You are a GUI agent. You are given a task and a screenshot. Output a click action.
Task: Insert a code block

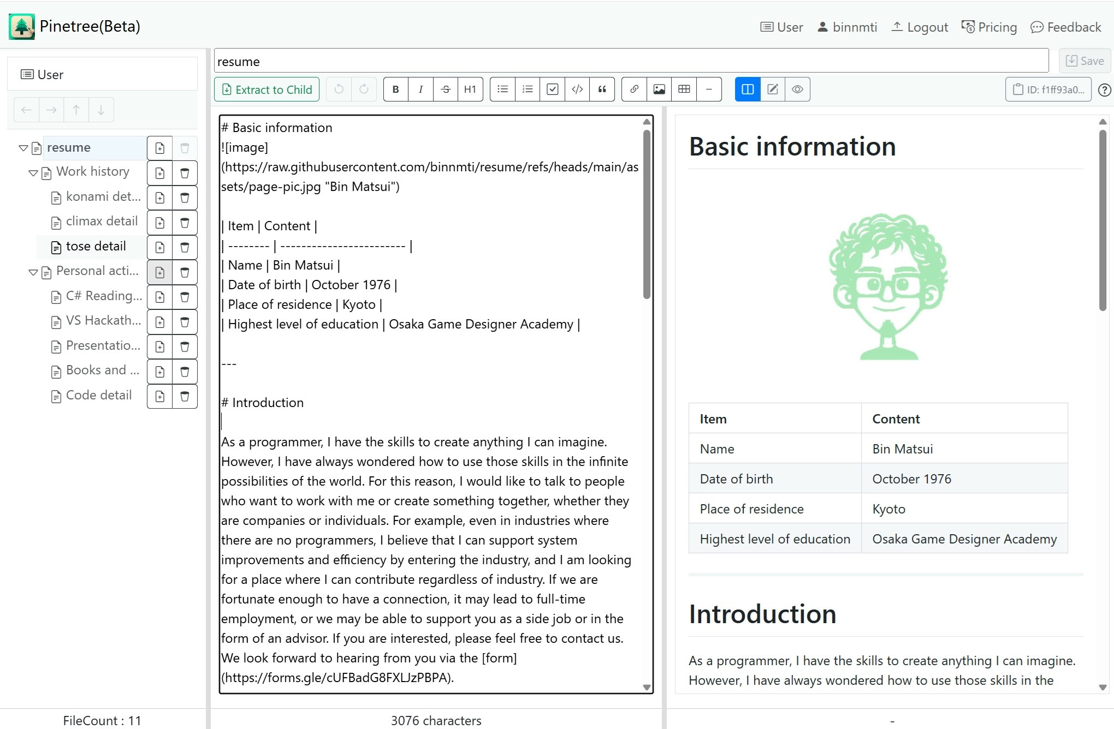(577, 89)
